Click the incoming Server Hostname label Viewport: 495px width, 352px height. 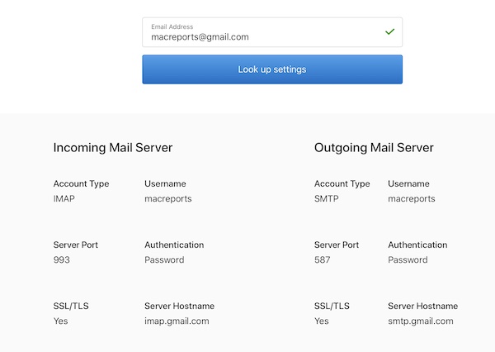[179, 306]
